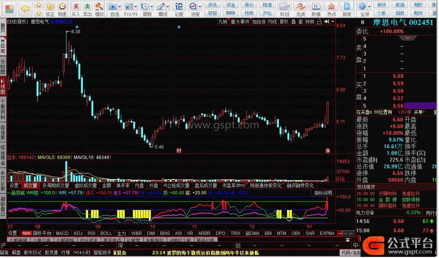Toggle 均线 moving average display
Image resolution: width=439 pixels, height=258 pixels.
click(x=272, y=22)
